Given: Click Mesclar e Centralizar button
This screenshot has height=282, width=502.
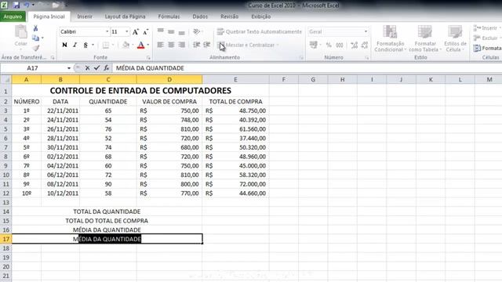Looking at the screenshot, I should pyautogui.click(x=246, y=45).
